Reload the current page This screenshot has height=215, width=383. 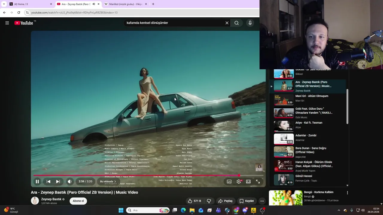click(x=19, y=13)
